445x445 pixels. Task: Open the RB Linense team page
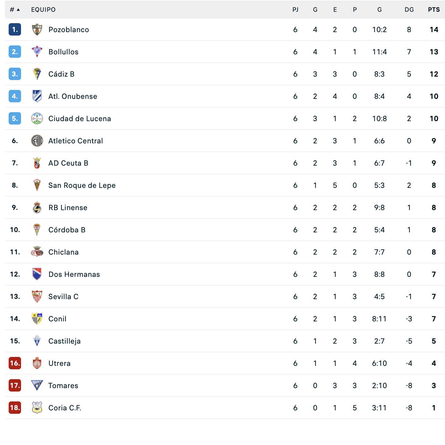click(68, 208)
